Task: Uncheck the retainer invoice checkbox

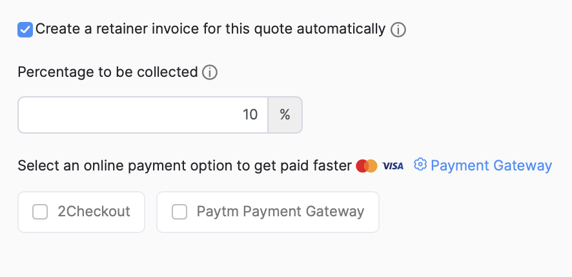Action: 25,30
